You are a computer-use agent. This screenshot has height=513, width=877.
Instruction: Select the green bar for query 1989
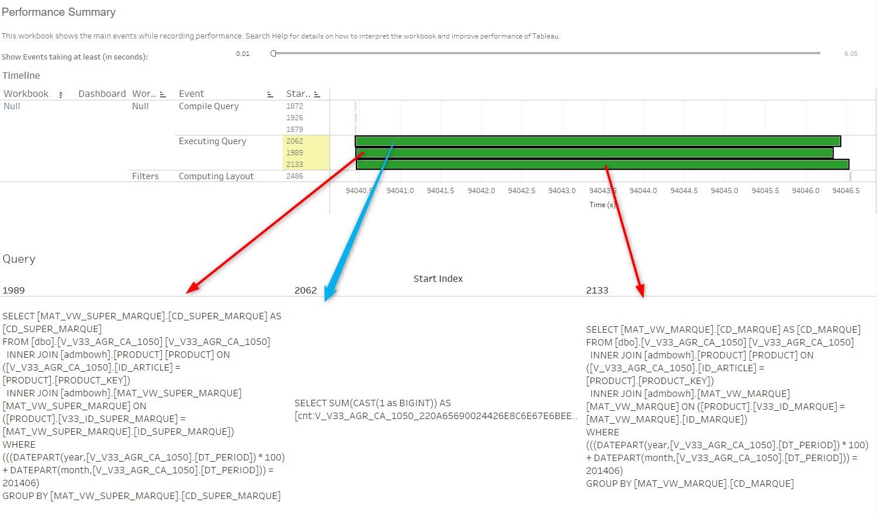pyautogui.click(x=594, y=153)
